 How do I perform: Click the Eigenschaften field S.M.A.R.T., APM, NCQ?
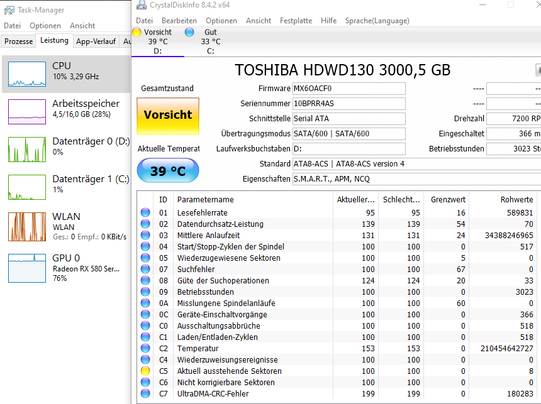click(417, 179)
